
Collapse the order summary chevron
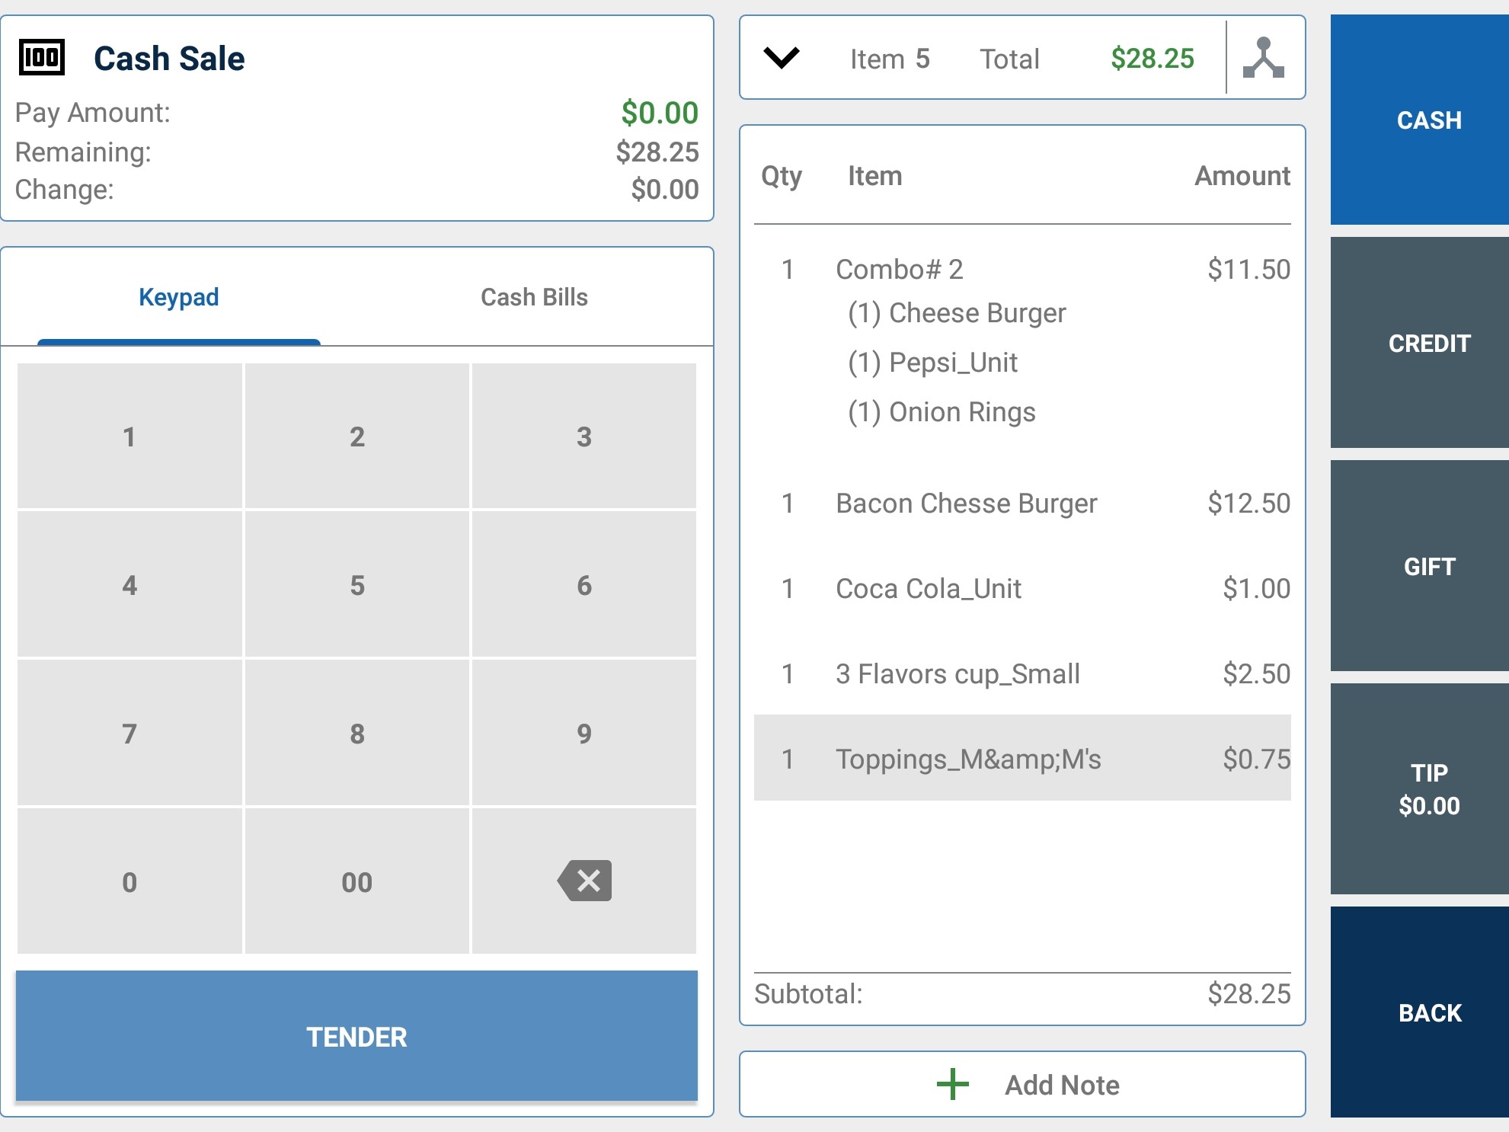click(x=782, y=58)
